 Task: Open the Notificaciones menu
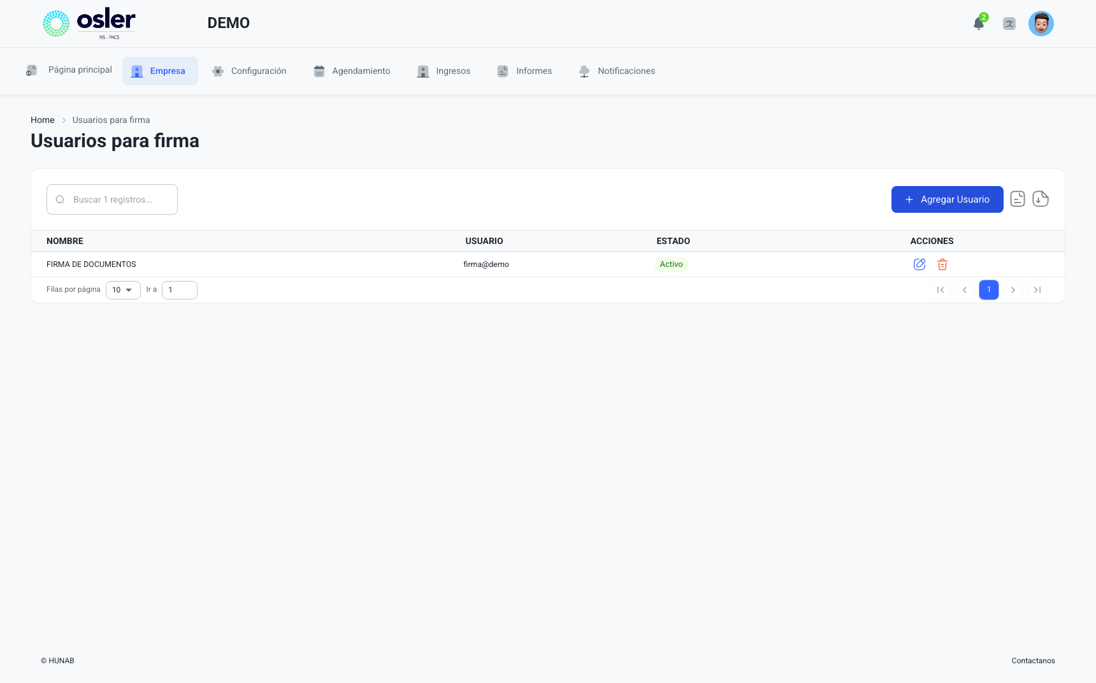tap(617, 71)
